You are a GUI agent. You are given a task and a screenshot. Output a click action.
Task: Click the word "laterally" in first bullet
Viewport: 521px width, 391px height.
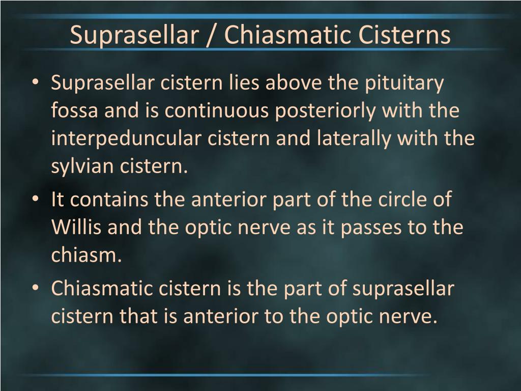click(x=354, y=138)
